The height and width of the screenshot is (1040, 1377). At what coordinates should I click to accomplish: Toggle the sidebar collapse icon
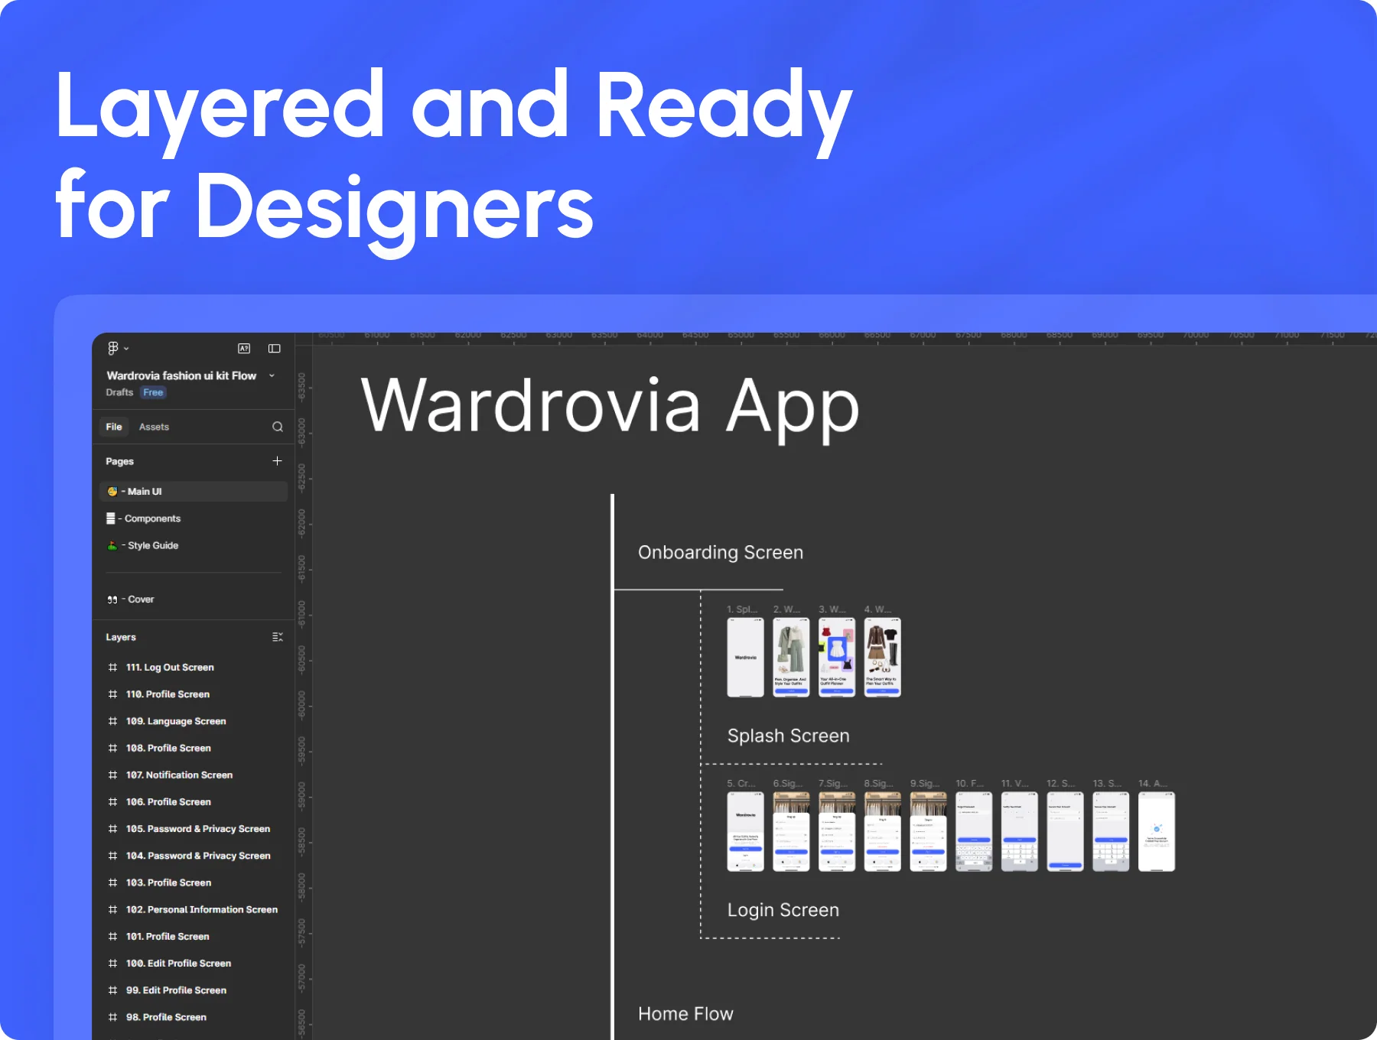275,349
